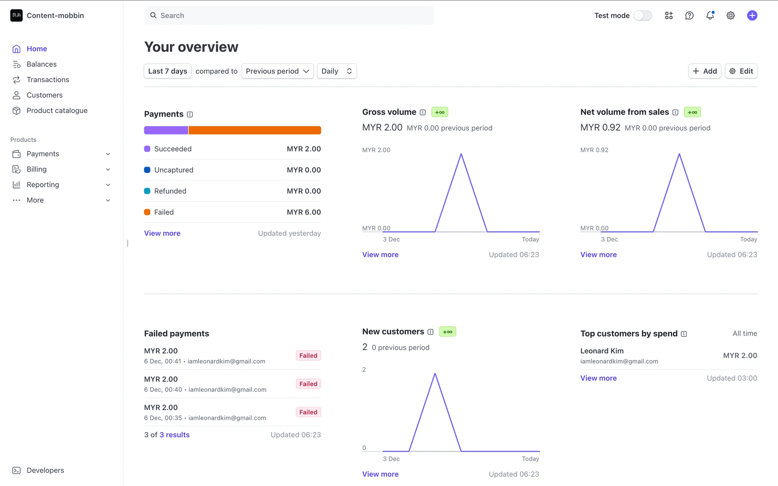
Task: Click the info icon next to Gross volume
Action: pos(423,112)
